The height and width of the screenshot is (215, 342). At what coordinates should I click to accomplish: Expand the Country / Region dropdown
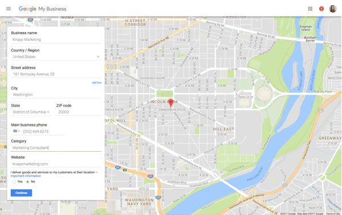pos(56,57)
